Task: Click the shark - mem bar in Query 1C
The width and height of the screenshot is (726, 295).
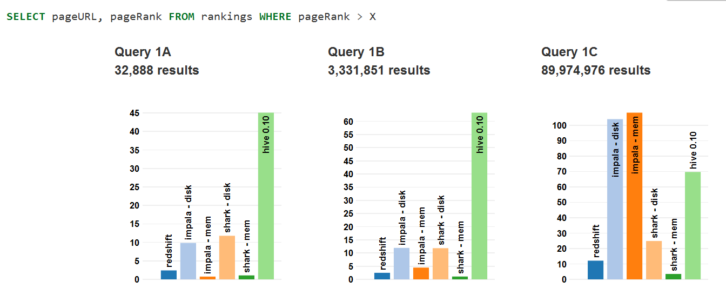Action: [673, 277]
